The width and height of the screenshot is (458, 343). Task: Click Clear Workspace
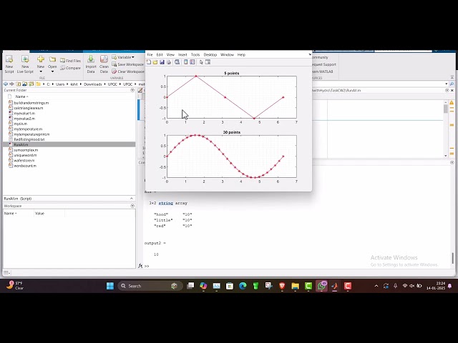127,71
